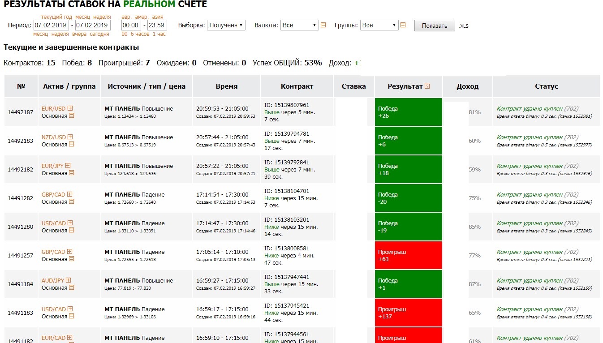The image size is (603, 343).
Task: Click the plus icon next to USD/CAD 14491280
Action: (x=70, y=223)
